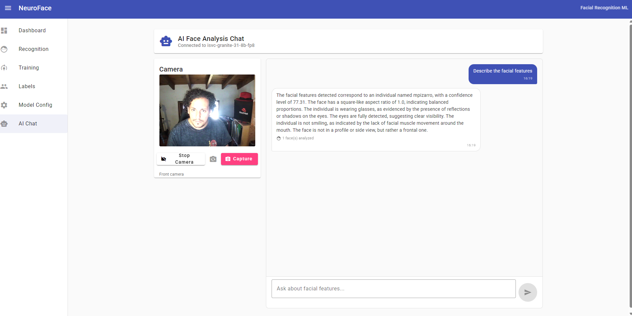The height and width of the screenshot is (316, 632).
Task: Switch cameras with the camera-flip icon
Action: 213,159
